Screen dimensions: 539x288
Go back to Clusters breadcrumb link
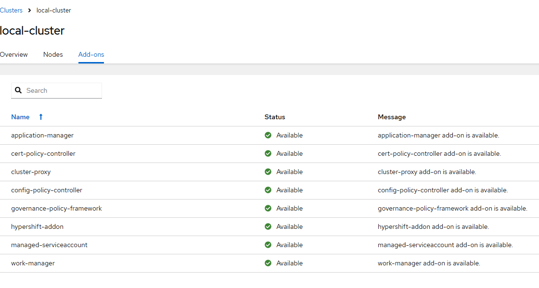(x=11, y=10)
